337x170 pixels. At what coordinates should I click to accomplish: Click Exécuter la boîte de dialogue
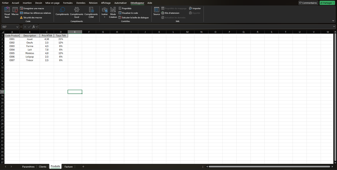point(133,18)
